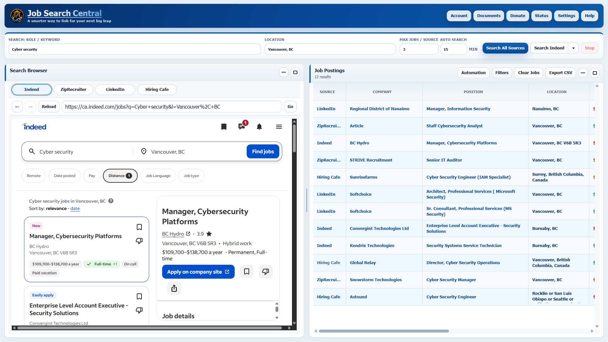Image resolution: width=608 pixels, height=342 pixels.
Task: Open the Automation options
Action: tap(473, 73)
